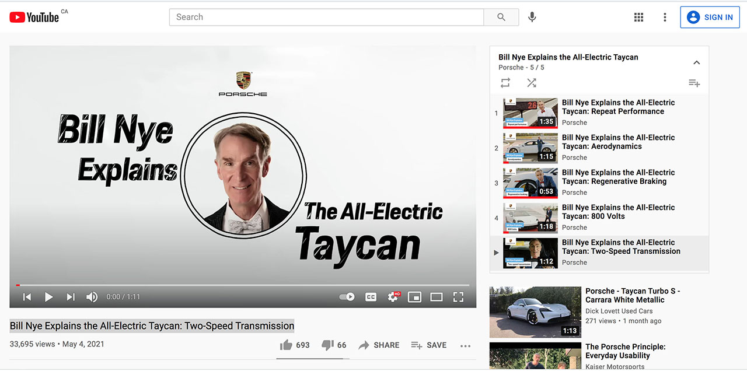Screen dimensions: 747x371
Task: Dislike the video with thumbs down
Action: (334, 345)
